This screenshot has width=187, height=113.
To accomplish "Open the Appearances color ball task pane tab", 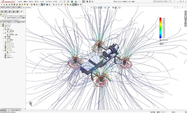I will pyautogui.click(x=185, y=21).
